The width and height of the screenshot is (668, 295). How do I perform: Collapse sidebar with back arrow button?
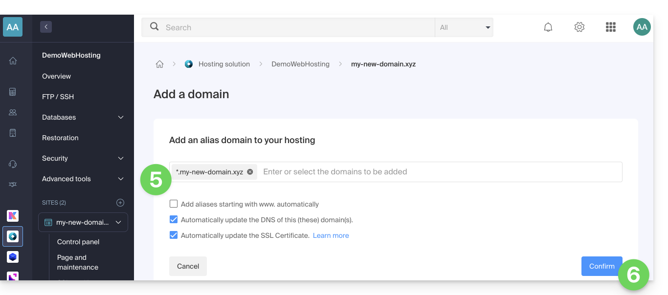pos(46,27)
